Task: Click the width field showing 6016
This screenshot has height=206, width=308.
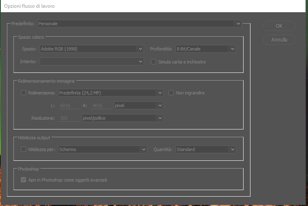Action: (69, 105)
